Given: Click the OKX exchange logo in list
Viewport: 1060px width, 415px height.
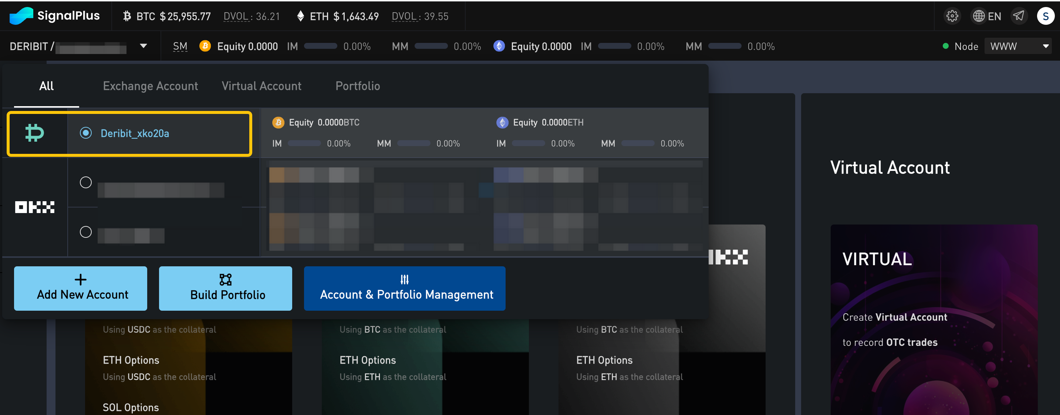Looking at the screenshot, I should pyautogui.click(x=34, y=207).
